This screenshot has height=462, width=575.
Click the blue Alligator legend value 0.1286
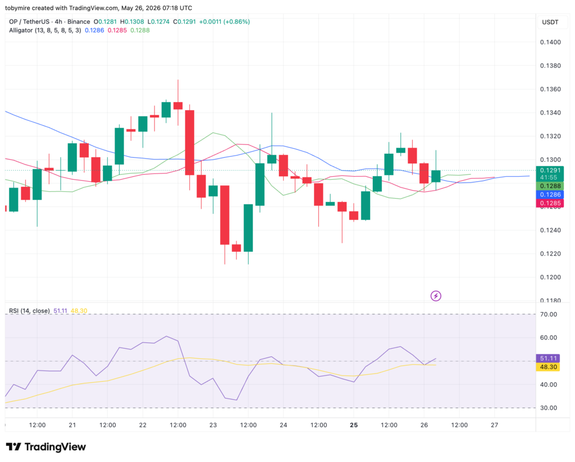(94, 30)
